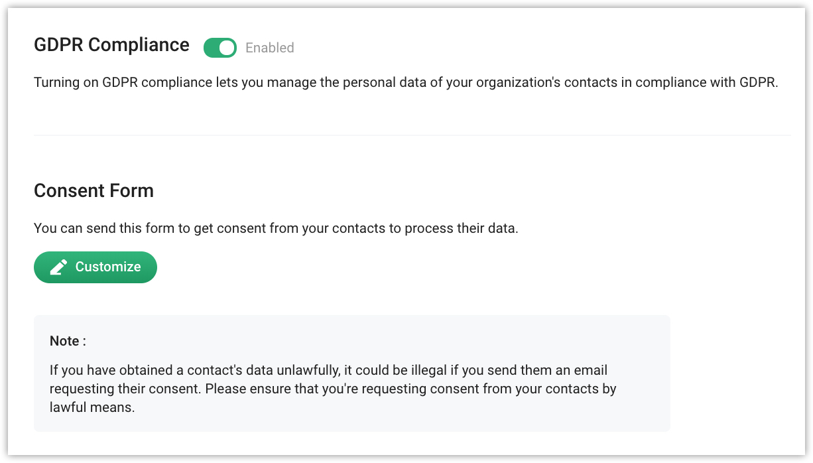Disable the GDPR Compliance toggle switch
The height and width of the screenshot is (463, 813).
pyautogui.click(x=219, y=48)
